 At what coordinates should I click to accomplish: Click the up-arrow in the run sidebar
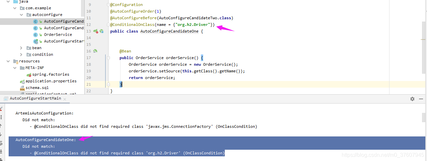tap(1, 126)
